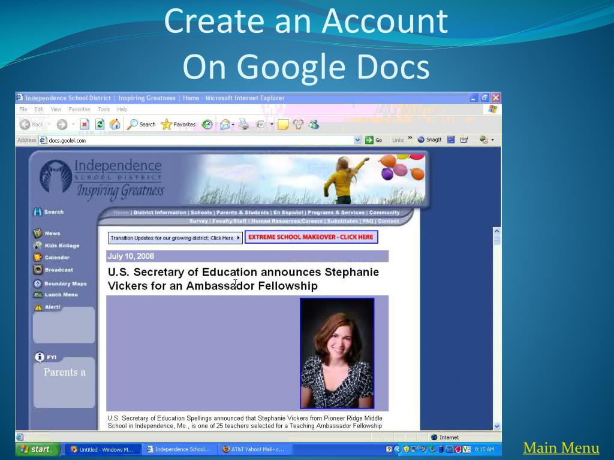This screenshot has width=614, height=460.
Task: Click the Mail envelope icon
Action: point(225,125)
